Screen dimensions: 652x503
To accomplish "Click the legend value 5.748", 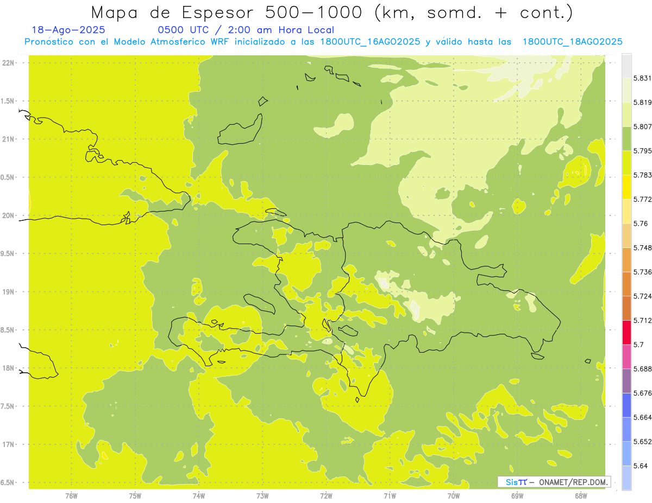I will tap(642, 247).
